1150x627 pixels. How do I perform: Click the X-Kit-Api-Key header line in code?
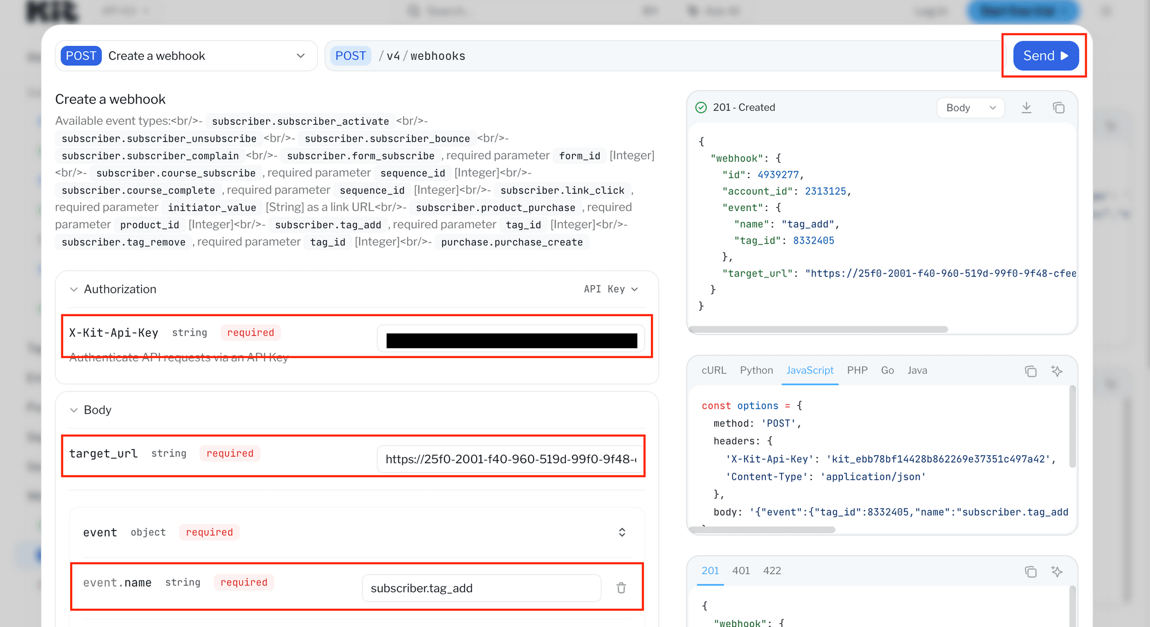(891, 459)
